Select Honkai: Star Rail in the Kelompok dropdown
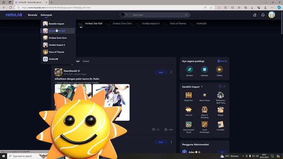The image size is (283, 159). coord(58,30)
